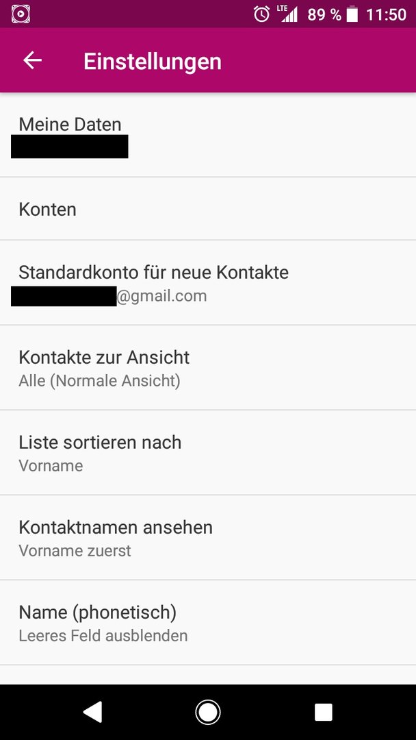Tap the Einstellungen title text
Viewport: 416px width, 740px height.
pyautogui.click(x=152, y=62)
